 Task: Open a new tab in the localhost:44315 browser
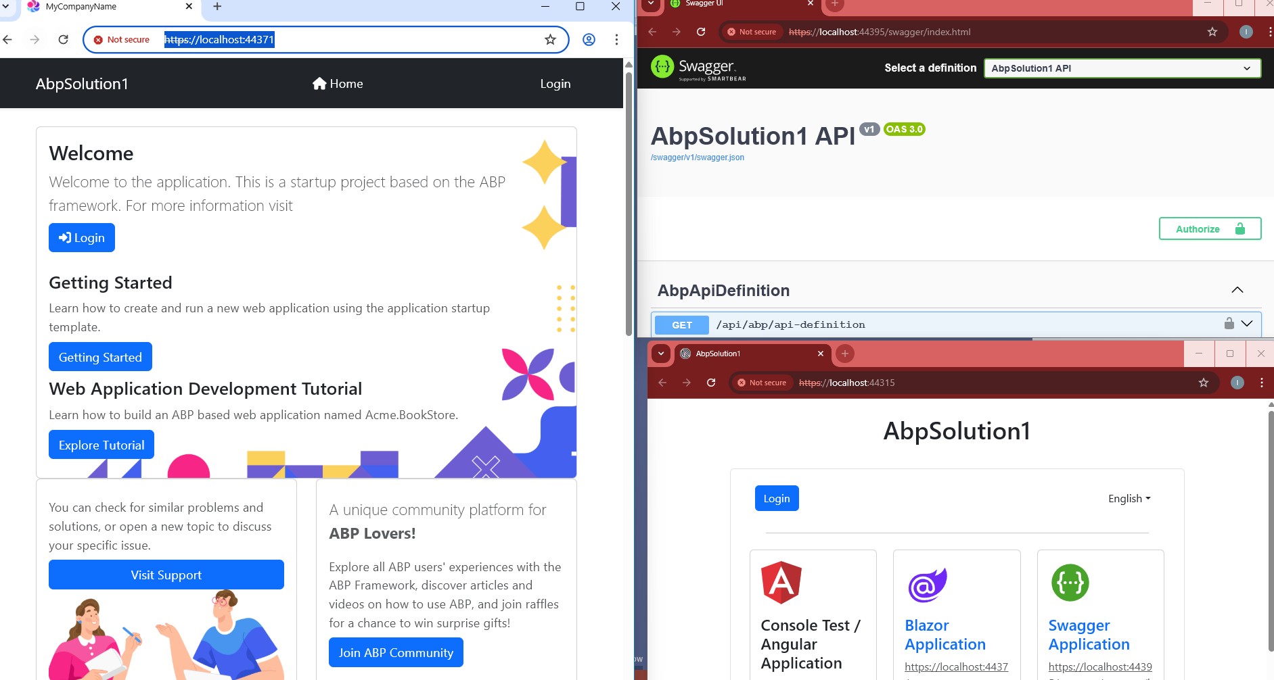tap(845, 354)
